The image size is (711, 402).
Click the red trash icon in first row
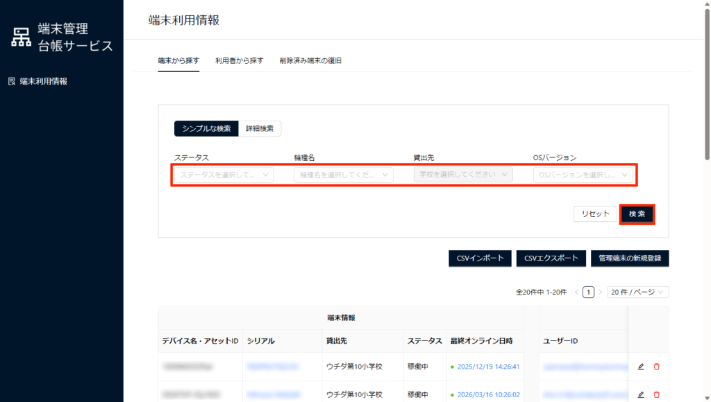click(x=656, y=367)
